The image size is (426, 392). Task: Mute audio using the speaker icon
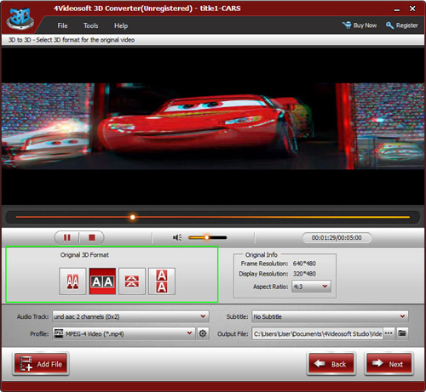(177, 237)
